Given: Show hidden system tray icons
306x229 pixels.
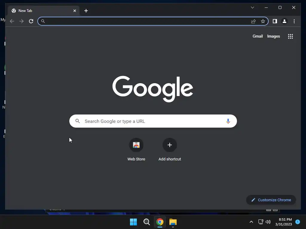Looking at the screenshot, I should 251,222.
